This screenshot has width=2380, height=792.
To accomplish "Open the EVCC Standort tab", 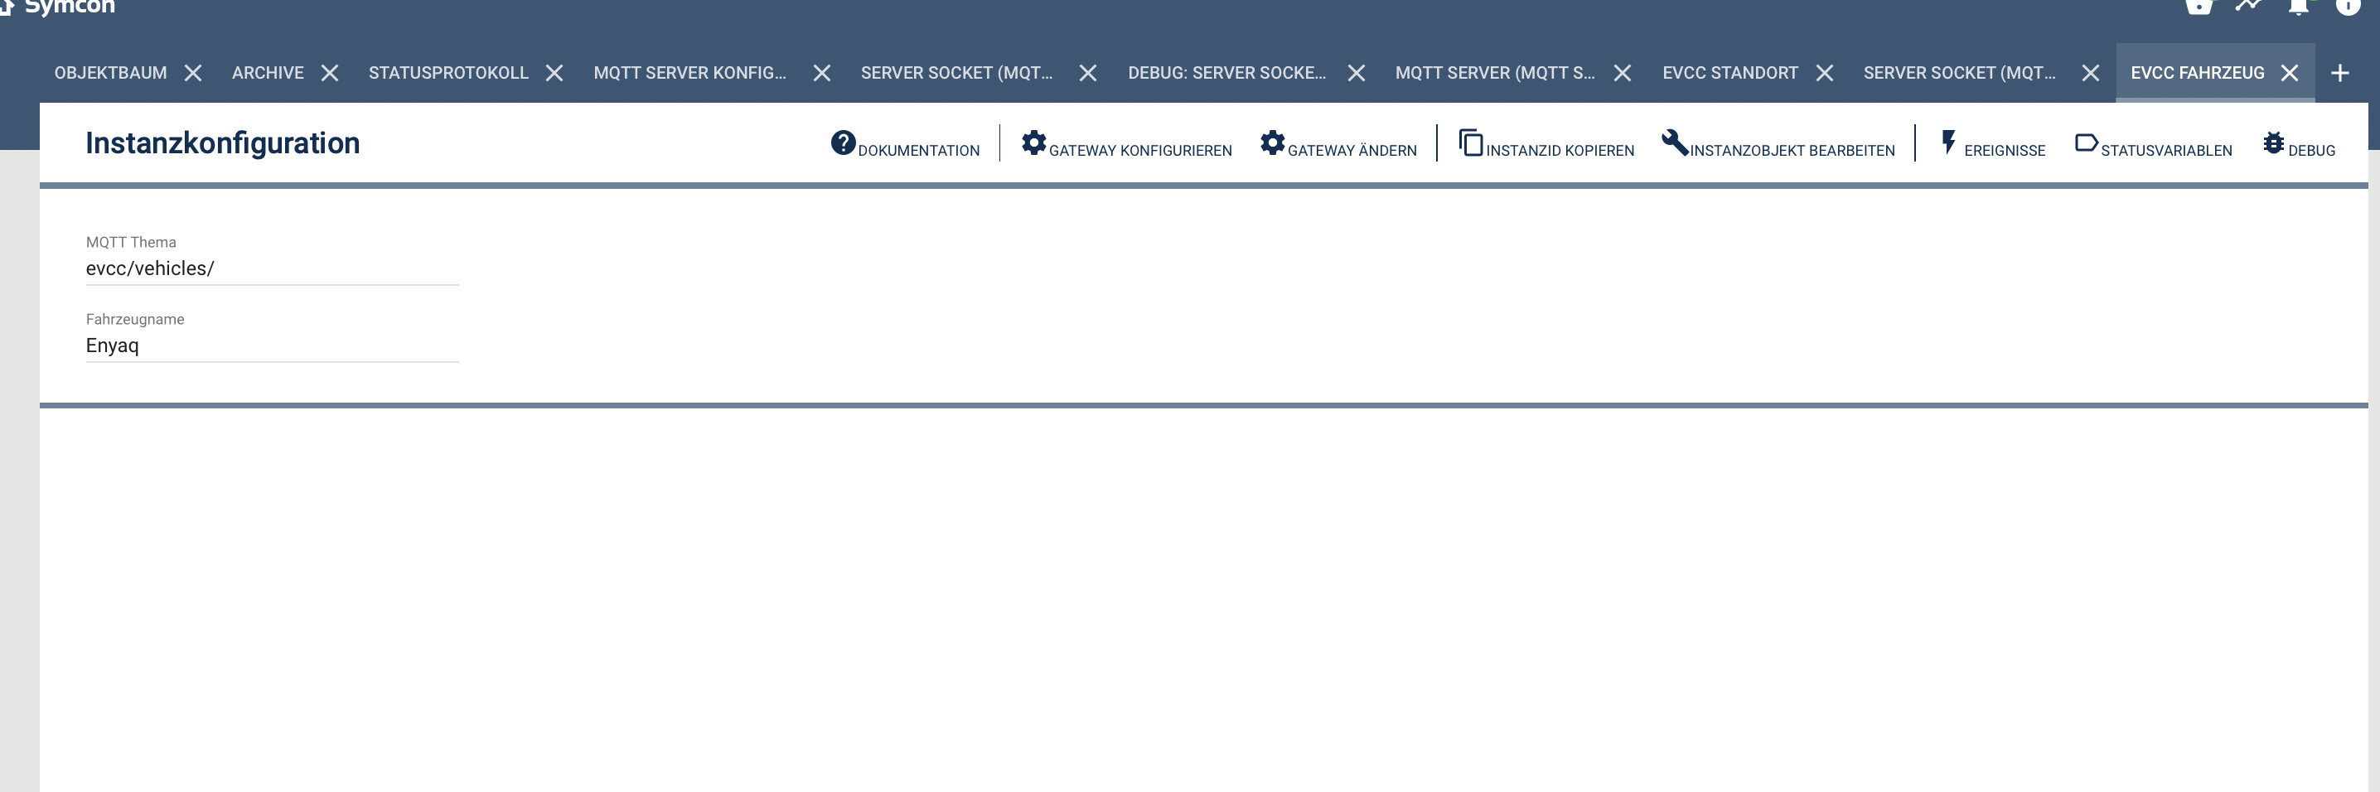I will pyautogui.click(x=1729, y=73).
